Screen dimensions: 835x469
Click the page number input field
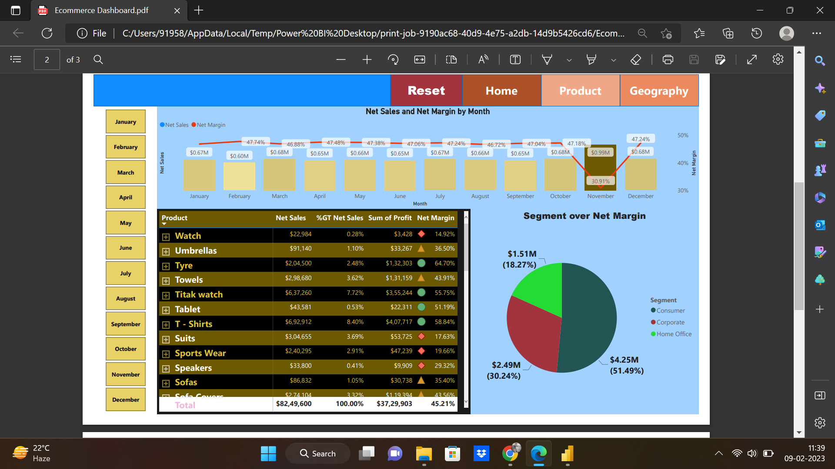click(x=47, y=59)
